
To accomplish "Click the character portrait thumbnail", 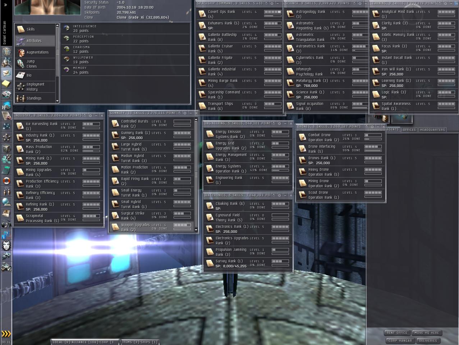I will (x=47, y=7).
